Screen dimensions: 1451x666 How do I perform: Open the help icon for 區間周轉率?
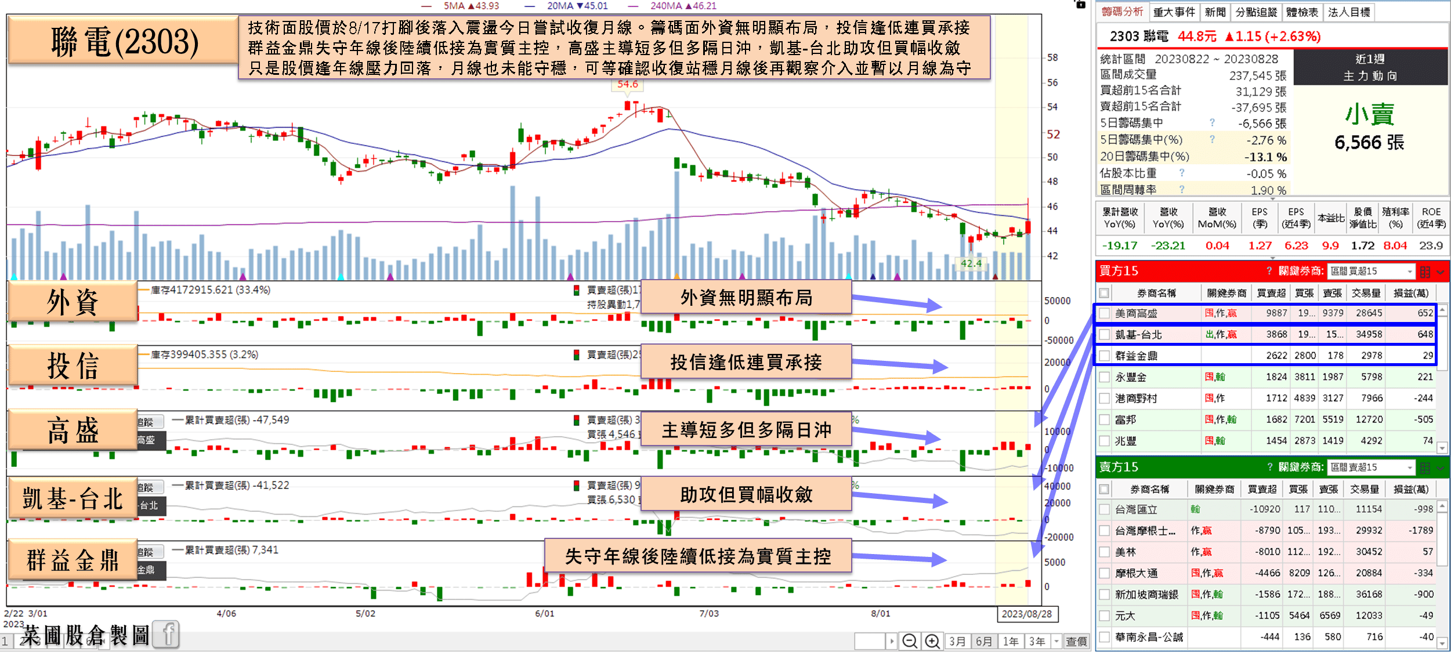1182,189
